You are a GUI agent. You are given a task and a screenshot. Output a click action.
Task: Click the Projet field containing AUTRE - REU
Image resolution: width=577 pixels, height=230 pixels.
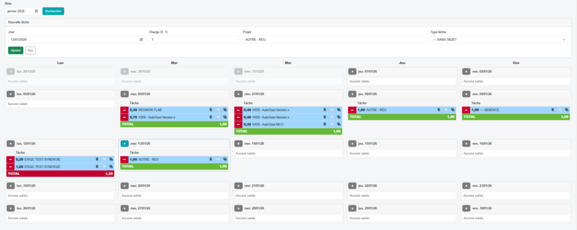click(x=334, y=40)
